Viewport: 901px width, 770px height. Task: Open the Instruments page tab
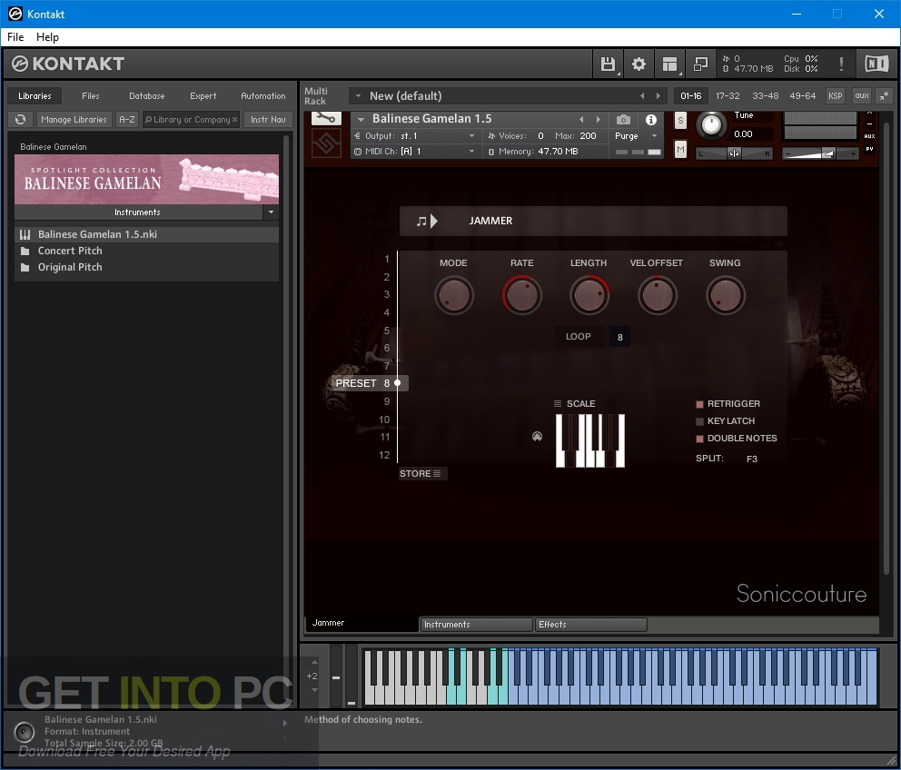(476, 625)
